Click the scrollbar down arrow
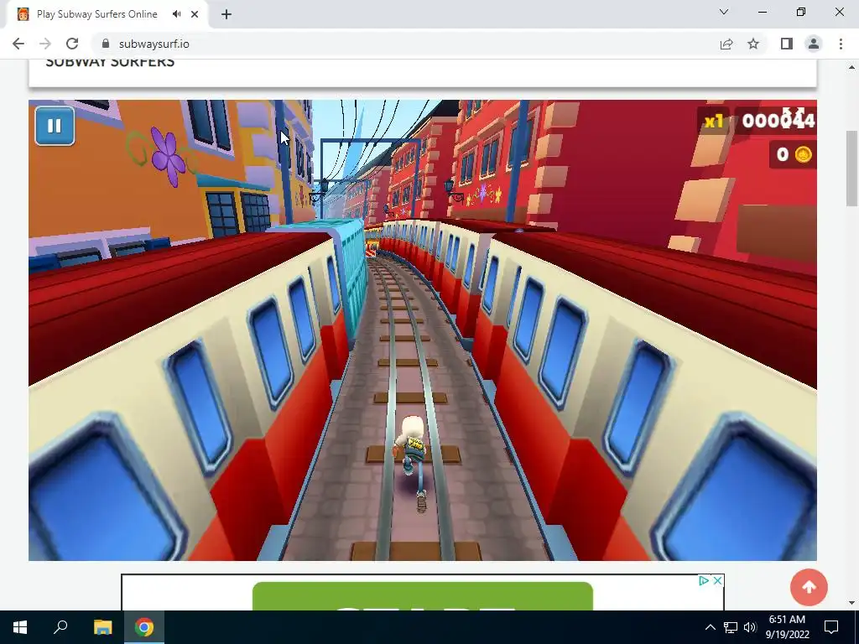This screenshot has height=644, width=859. pos(851,603)
